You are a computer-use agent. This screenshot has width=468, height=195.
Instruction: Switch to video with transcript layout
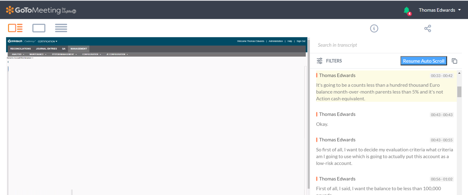15,28
